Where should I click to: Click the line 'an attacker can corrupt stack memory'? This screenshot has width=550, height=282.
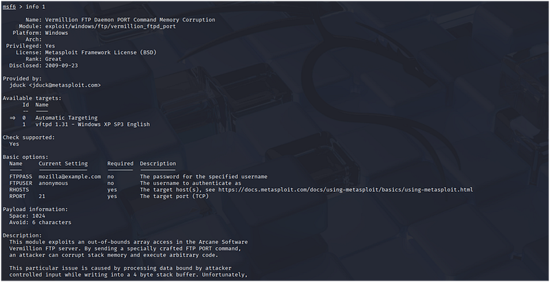(113, 255)
